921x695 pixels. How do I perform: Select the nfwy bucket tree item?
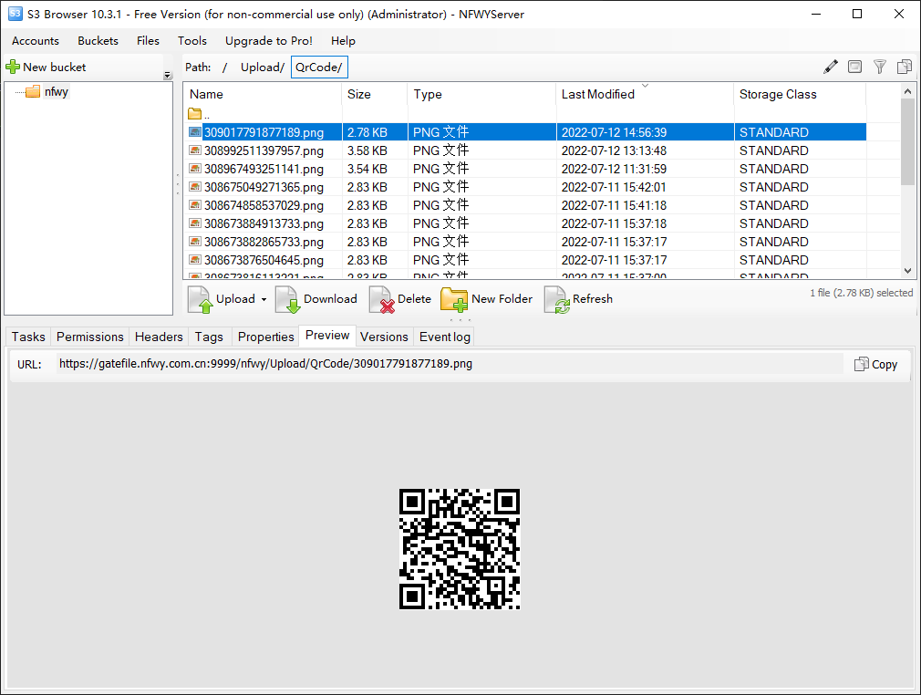pyautogui.click(x=57, y=91)
